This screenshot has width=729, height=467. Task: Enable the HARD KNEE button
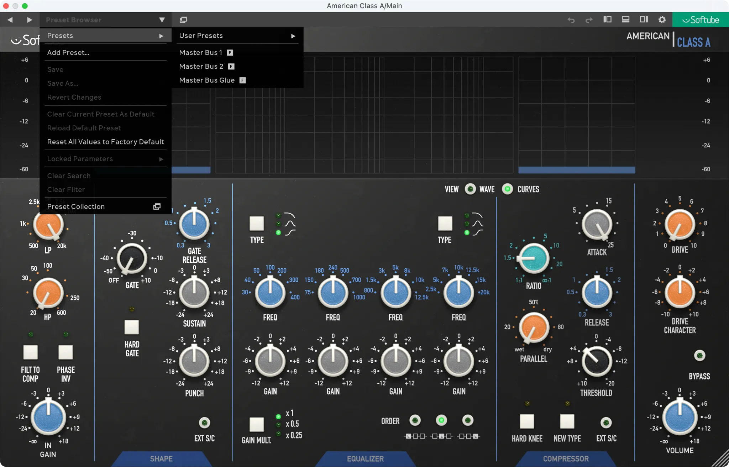tap(527, 421)
